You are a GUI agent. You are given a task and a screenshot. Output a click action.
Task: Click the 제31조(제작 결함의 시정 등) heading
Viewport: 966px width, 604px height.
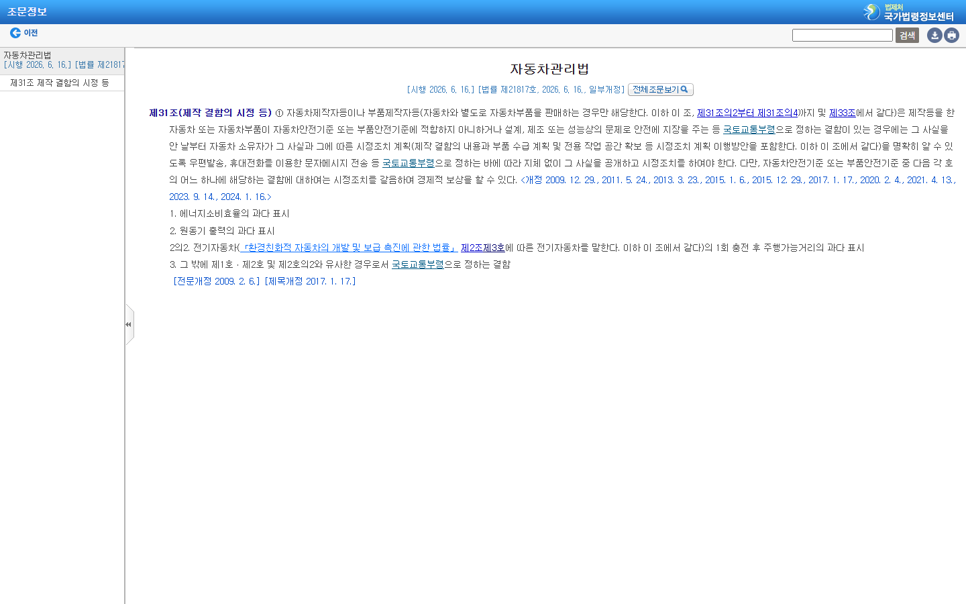click(211, 113)
